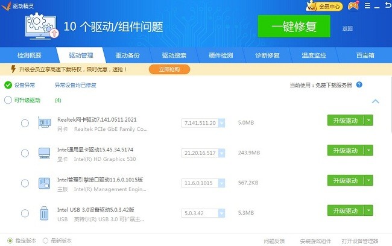392x246 pixels.
Task: Click the green 一键修复 button
Action: (294, 27)
